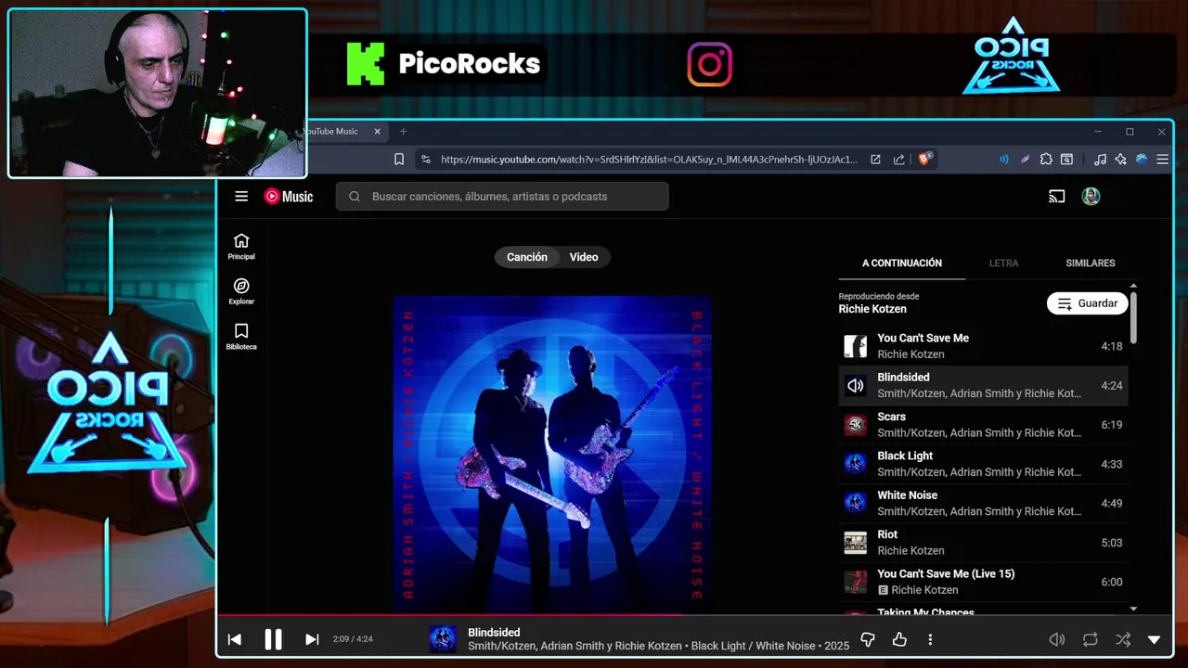Click the YouTube Music logo
1188x668 pixels.
click(x=289, y=196)
